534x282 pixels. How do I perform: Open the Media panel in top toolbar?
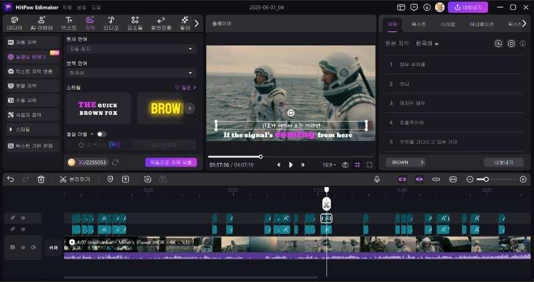15,23
